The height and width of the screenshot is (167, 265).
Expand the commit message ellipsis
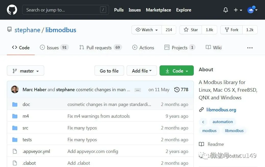pos(138,90)
